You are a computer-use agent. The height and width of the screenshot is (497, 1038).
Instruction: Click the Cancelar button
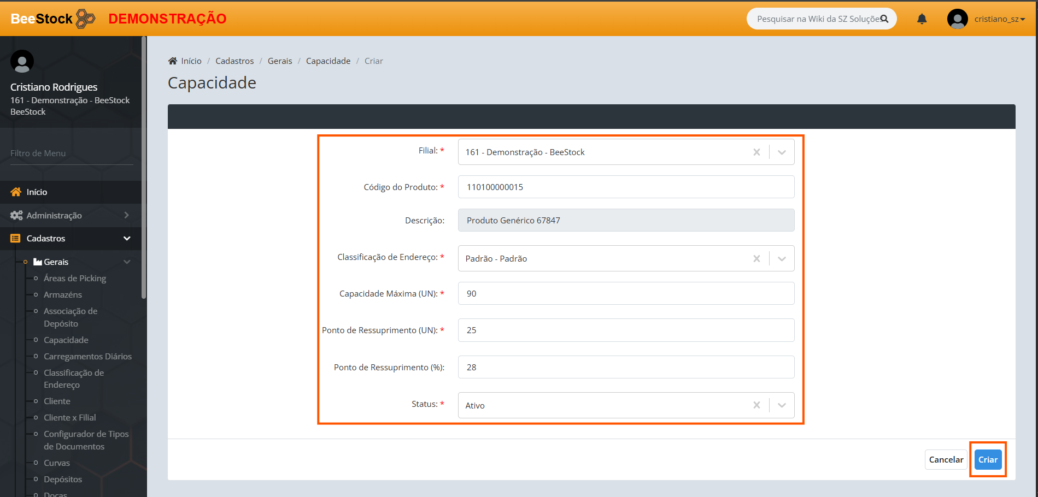[x=946, y=460]
